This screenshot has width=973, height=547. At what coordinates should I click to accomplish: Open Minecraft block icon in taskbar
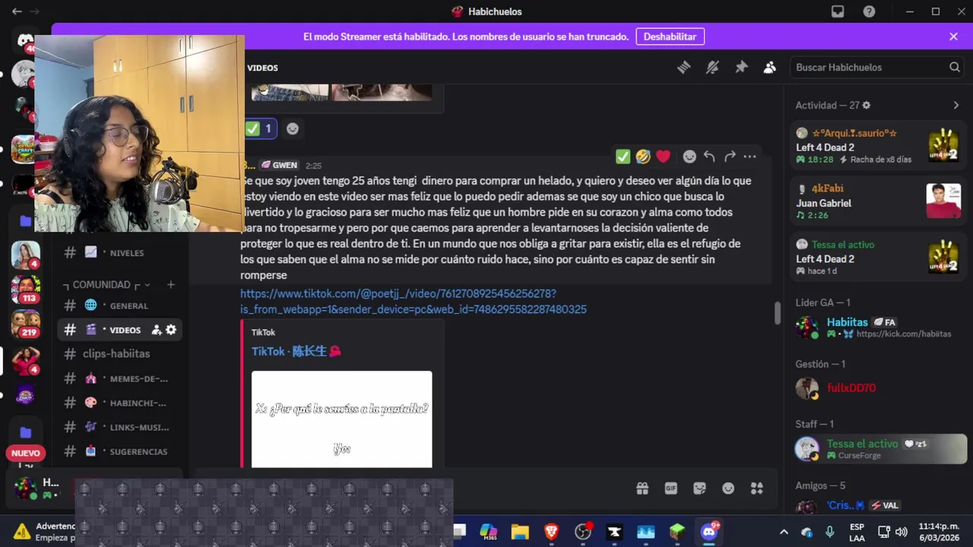tap(677, 532)
